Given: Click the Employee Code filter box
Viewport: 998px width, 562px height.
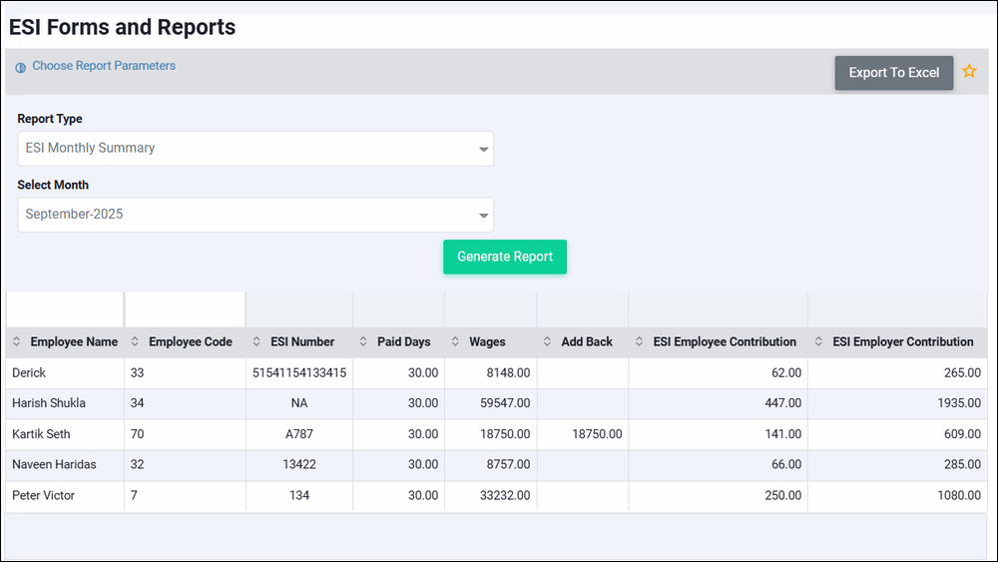Looking at the screenshot, I should point(185,309).
